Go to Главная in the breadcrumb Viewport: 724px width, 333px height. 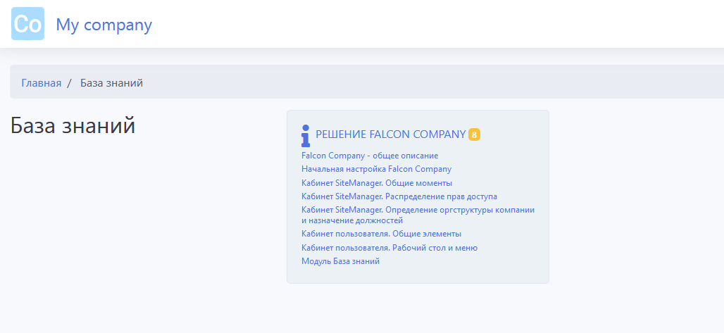pyautogui.click(x=41, y=83)
